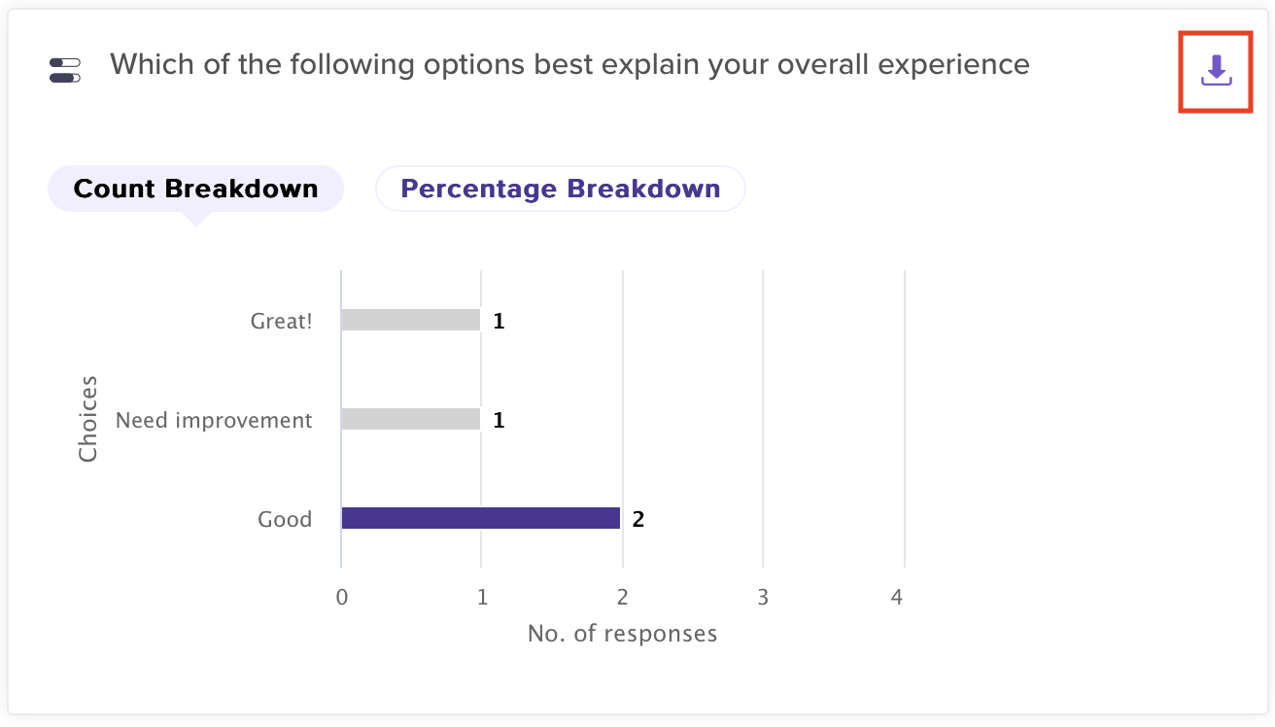Image resolution: width=1275 pixels, height=727 pixels.
Task: Click the count value beside Great! bar
Action: point(499,321)
